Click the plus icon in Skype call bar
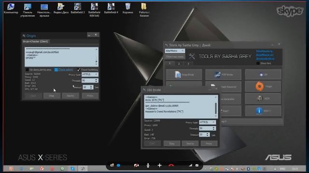 [160, 165]
